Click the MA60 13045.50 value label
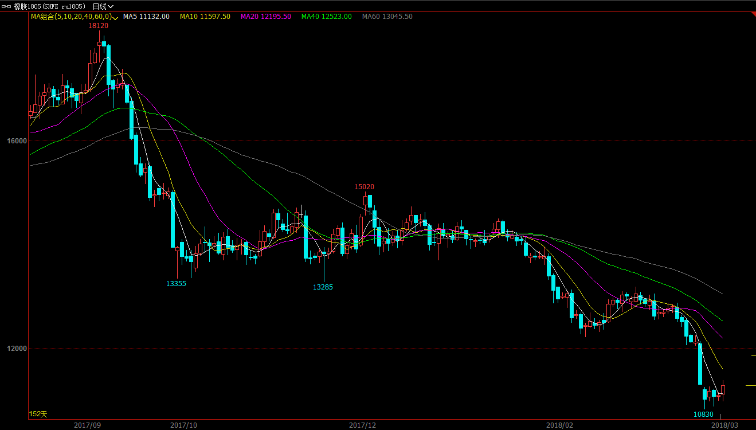This screenshot has width=756, height=430. click(x=387, y=17)
